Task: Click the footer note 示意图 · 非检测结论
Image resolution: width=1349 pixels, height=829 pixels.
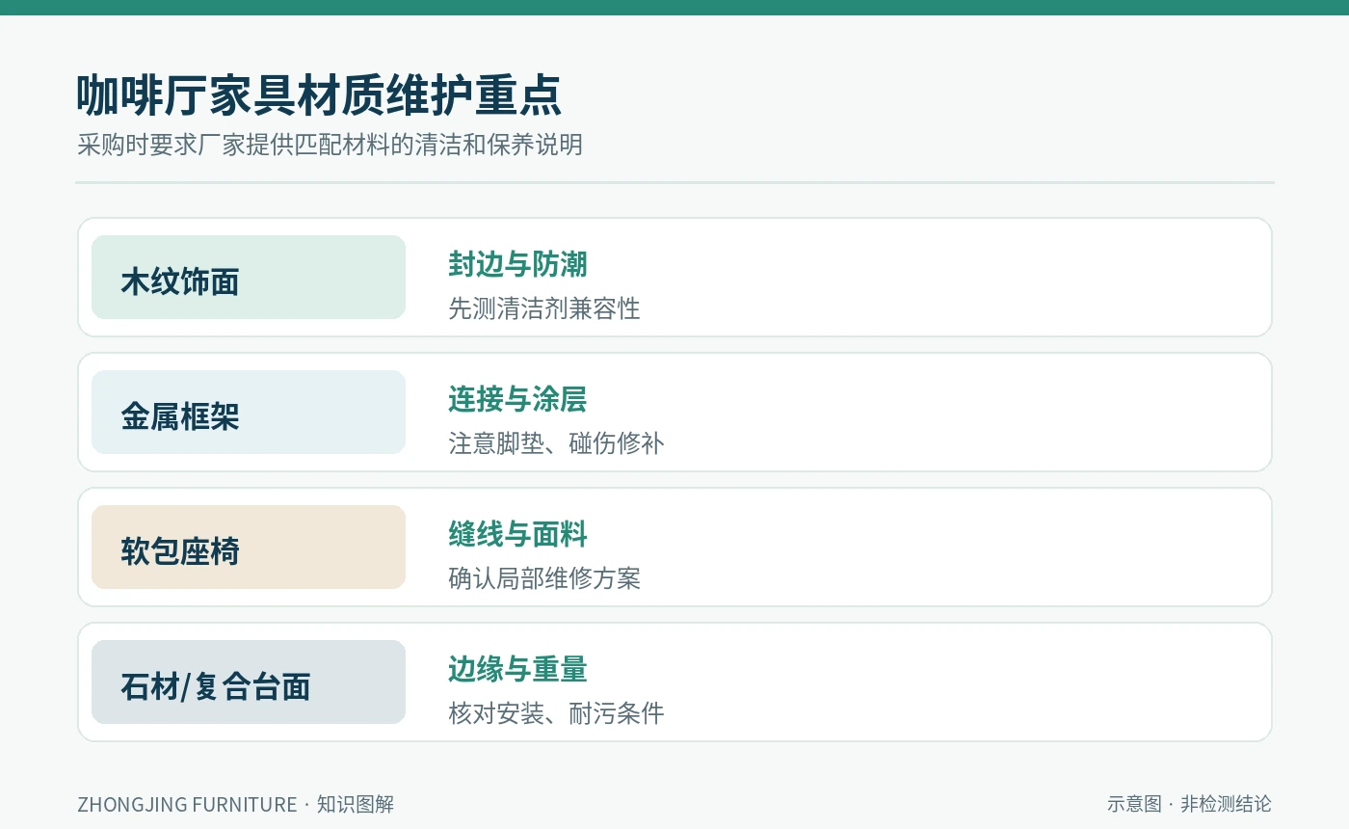Action: (1189, 804)
